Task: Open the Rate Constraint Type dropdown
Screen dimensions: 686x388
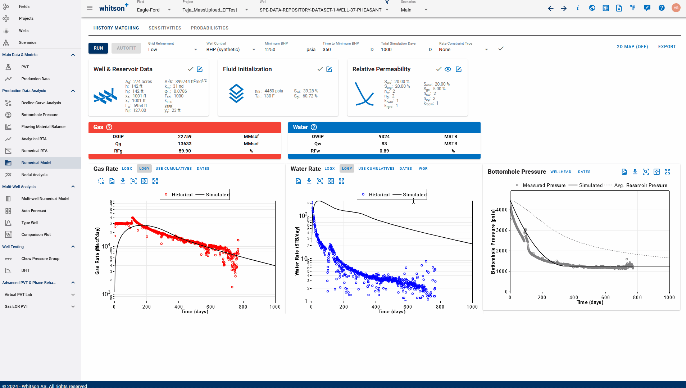Action: [x=464, y=50]
